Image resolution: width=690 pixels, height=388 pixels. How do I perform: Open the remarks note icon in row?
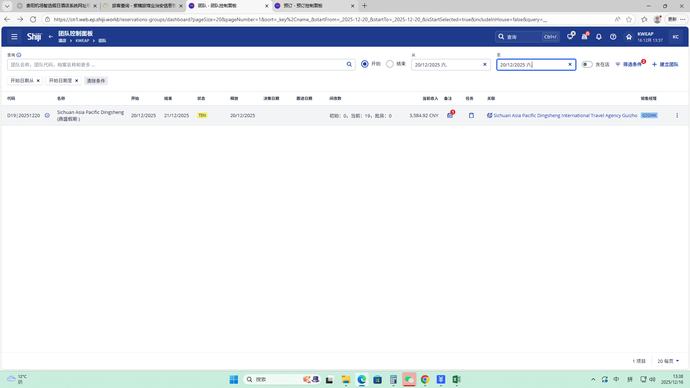[450, 115]
